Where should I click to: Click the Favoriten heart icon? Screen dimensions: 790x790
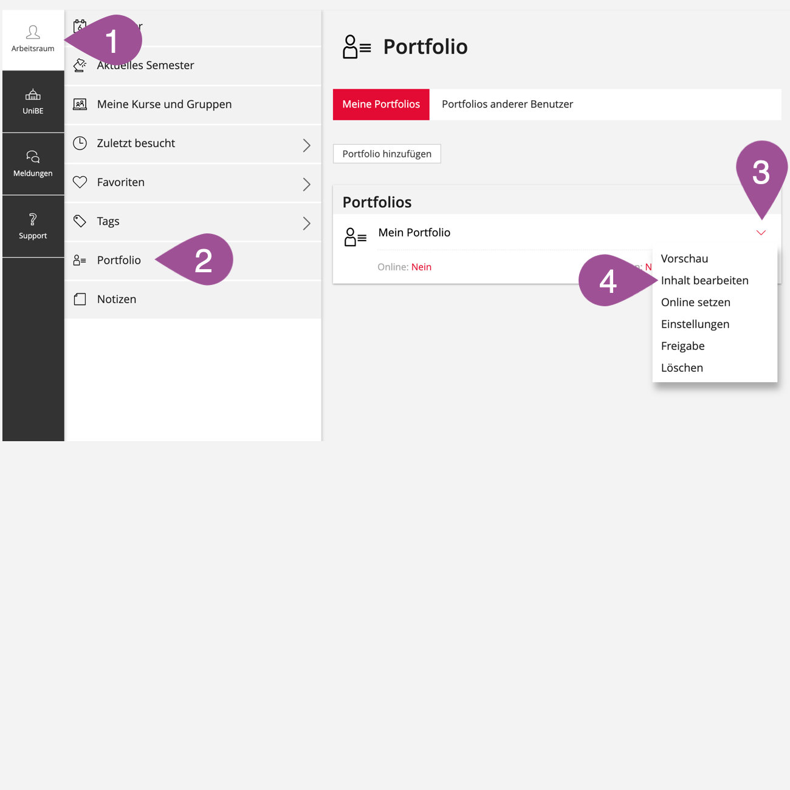click(x=80, y=182)
